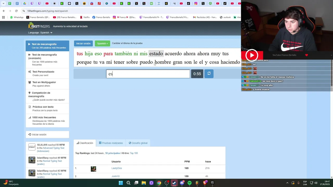Click the browser address bar URL
This screenshot has width=333, height=187.
[x=47, y=11]
